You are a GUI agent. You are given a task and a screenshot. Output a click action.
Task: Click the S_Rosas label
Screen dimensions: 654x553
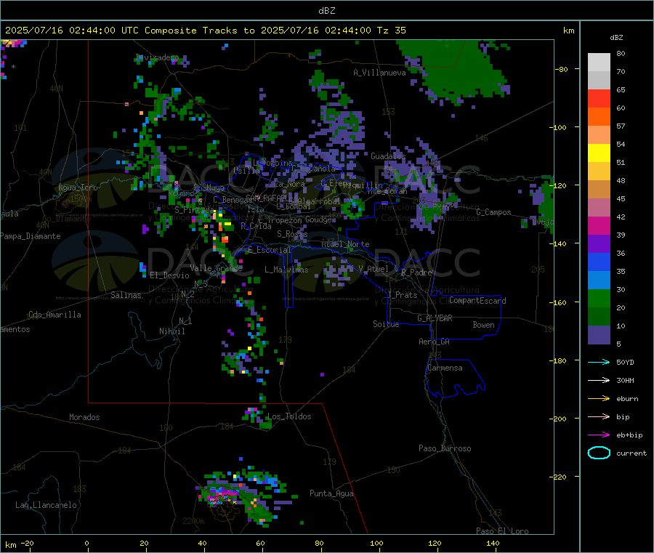point(292,234)
